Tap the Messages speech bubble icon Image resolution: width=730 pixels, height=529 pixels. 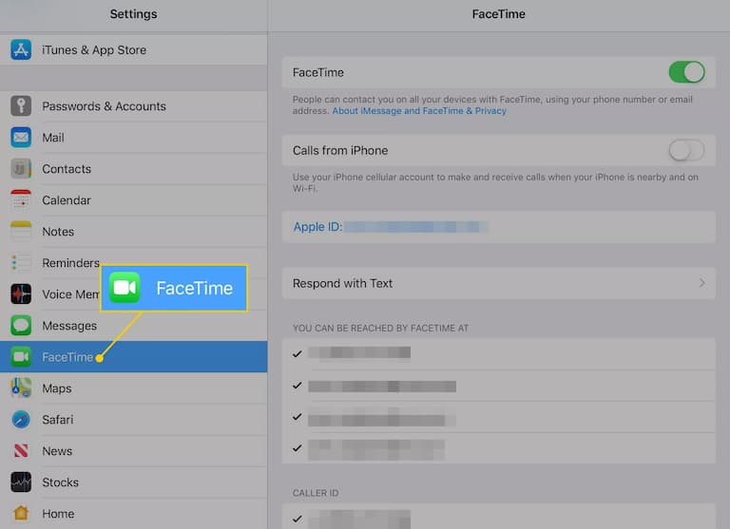click(x=21, y=326)
